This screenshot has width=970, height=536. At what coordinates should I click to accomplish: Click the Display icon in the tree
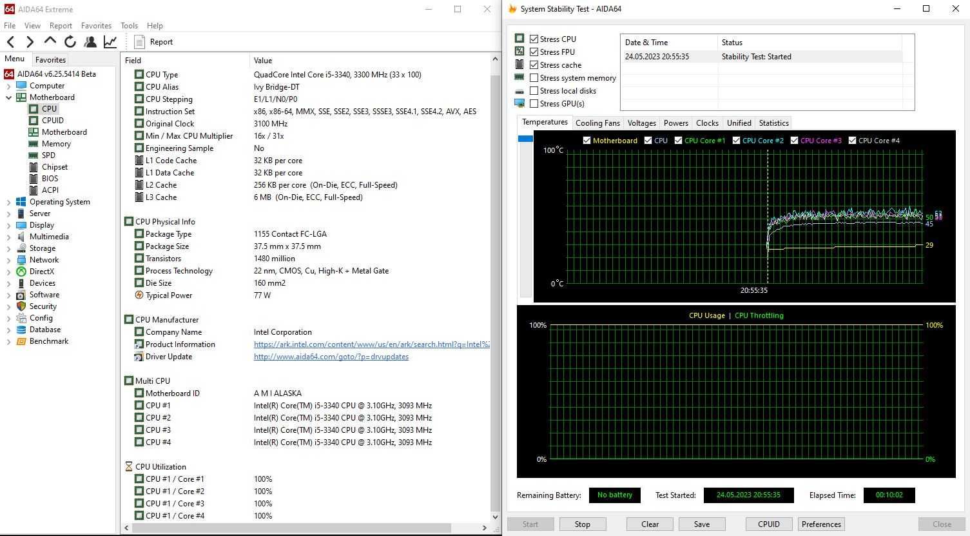click(x=21, y=225)
